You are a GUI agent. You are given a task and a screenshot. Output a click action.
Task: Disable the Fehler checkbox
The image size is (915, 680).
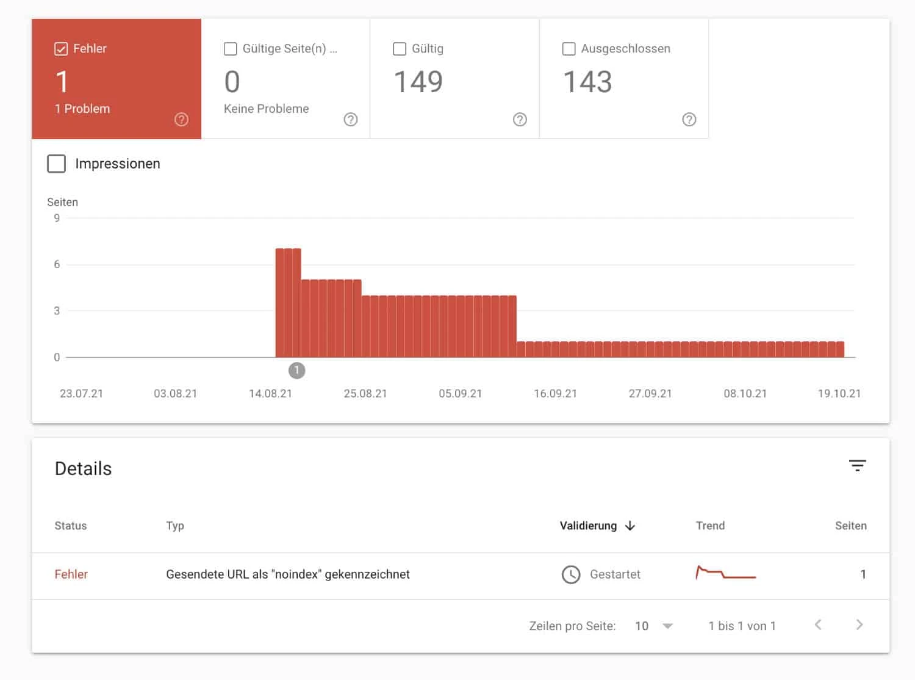tap(61, 48)
